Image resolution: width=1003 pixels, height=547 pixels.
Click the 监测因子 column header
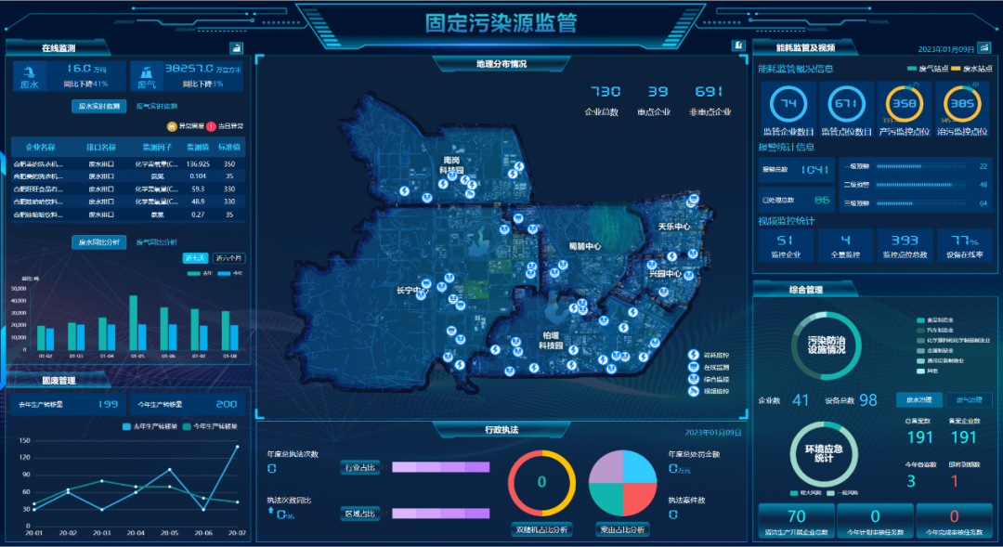point(157,147)
